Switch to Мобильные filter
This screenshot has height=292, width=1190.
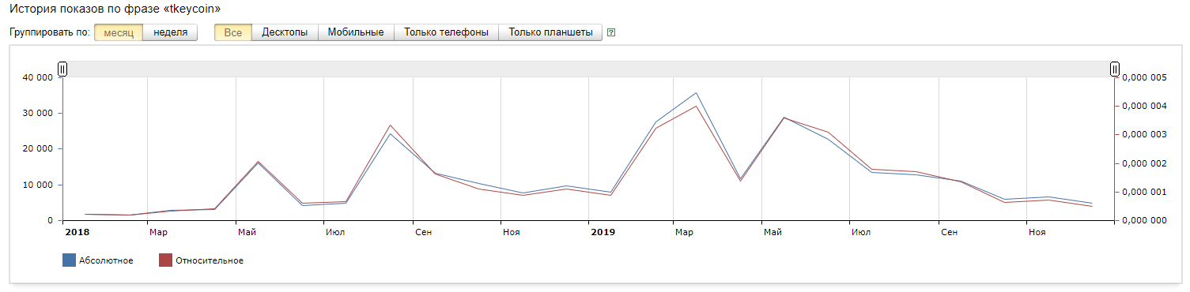tap(356, 32)
